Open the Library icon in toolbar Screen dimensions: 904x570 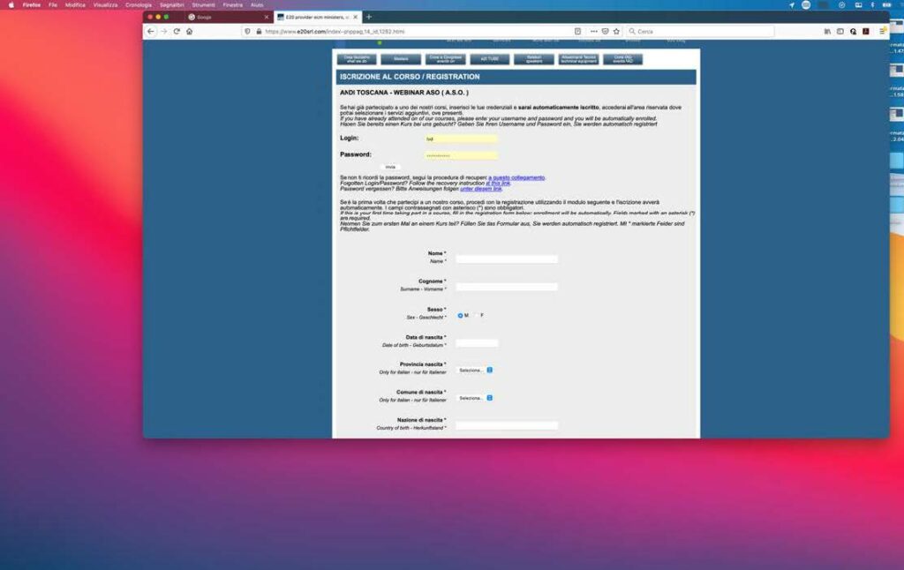coord(827,32)
